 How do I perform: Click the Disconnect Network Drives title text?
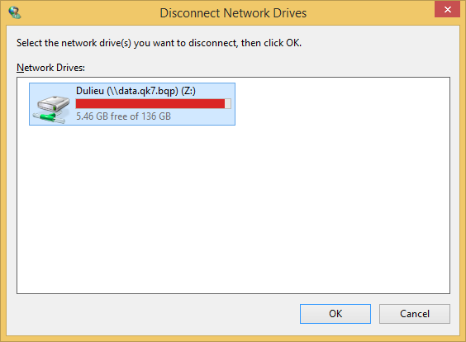click(x=233, y=13)
